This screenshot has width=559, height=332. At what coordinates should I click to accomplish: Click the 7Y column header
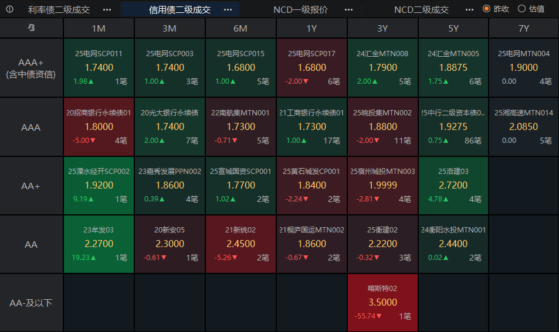pos(524,28)
